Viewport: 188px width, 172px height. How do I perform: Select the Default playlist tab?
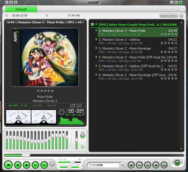pos(21,9)
